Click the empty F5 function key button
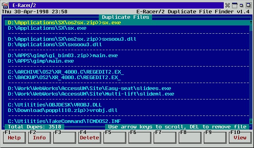 pyautogui.click(x=115, y=137)
